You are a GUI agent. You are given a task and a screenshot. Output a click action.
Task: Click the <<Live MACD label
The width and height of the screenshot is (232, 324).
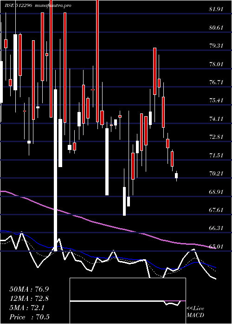pyautogui.click(x=195, y=312)
